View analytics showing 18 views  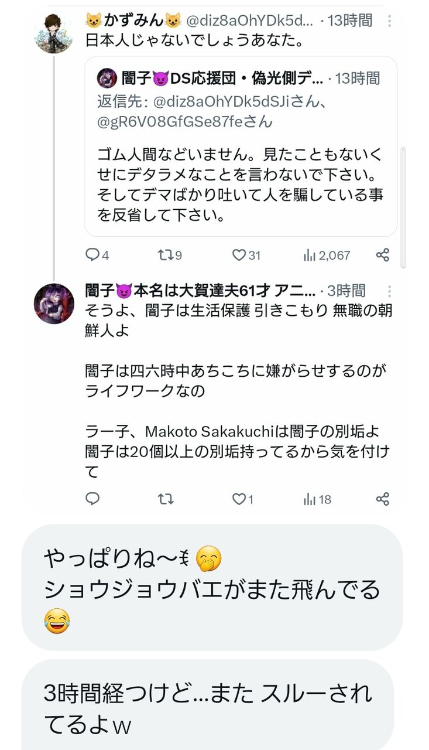(317, 499)
